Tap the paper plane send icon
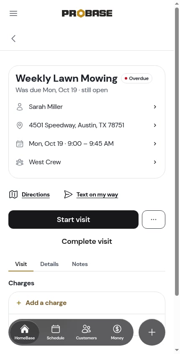180x354 pixels. pyautogui.click(x=68, y=194)
